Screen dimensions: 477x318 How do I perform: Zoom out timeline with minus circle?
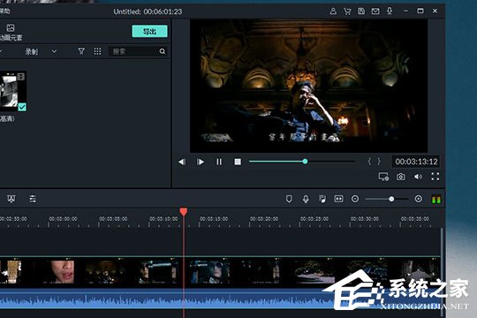(x=355, y=199)
